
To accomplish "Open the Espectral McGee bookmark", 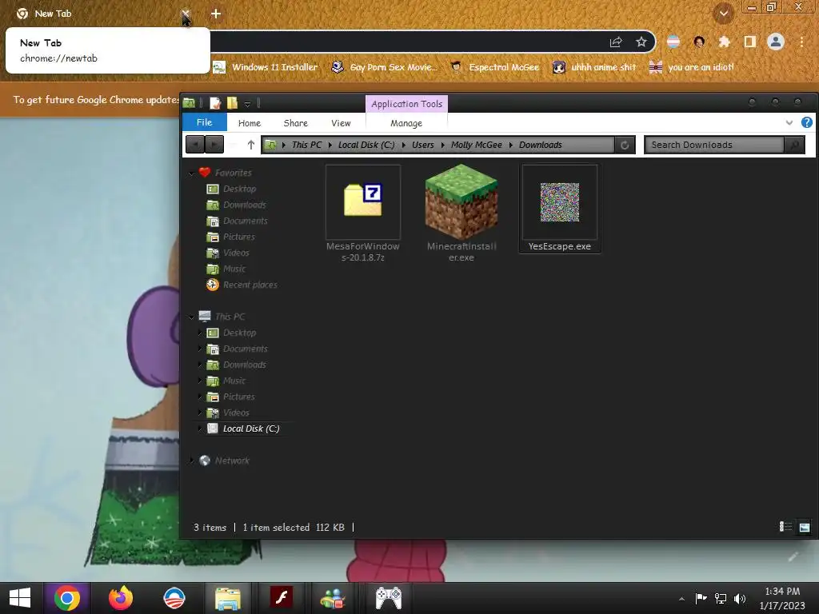I will pyautogui.click(x=495, y=67).
